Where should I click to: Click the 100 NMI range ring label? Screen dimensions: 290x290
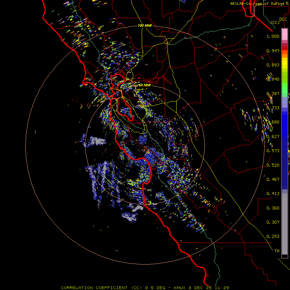[145, 25]
